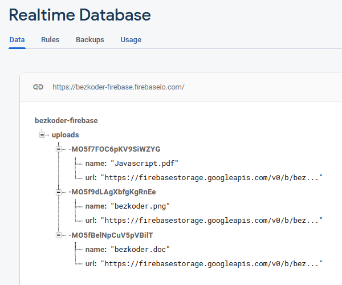Open the Usage tab

(x=131, y=40)
